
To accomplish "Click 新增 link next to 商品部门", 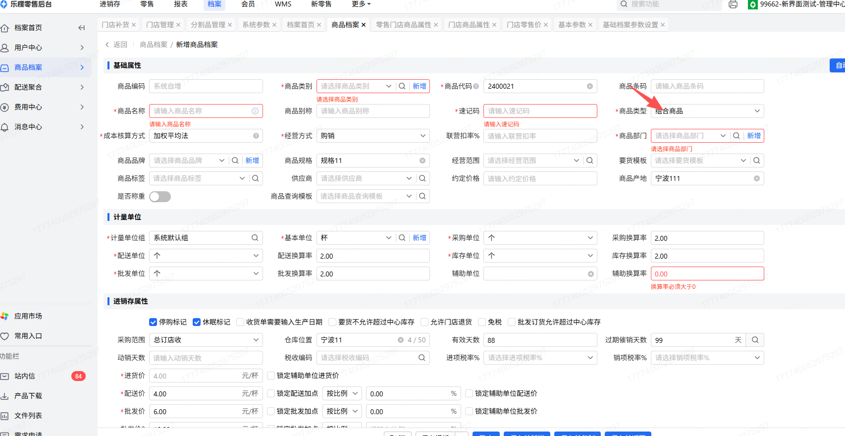I will 754,136.
